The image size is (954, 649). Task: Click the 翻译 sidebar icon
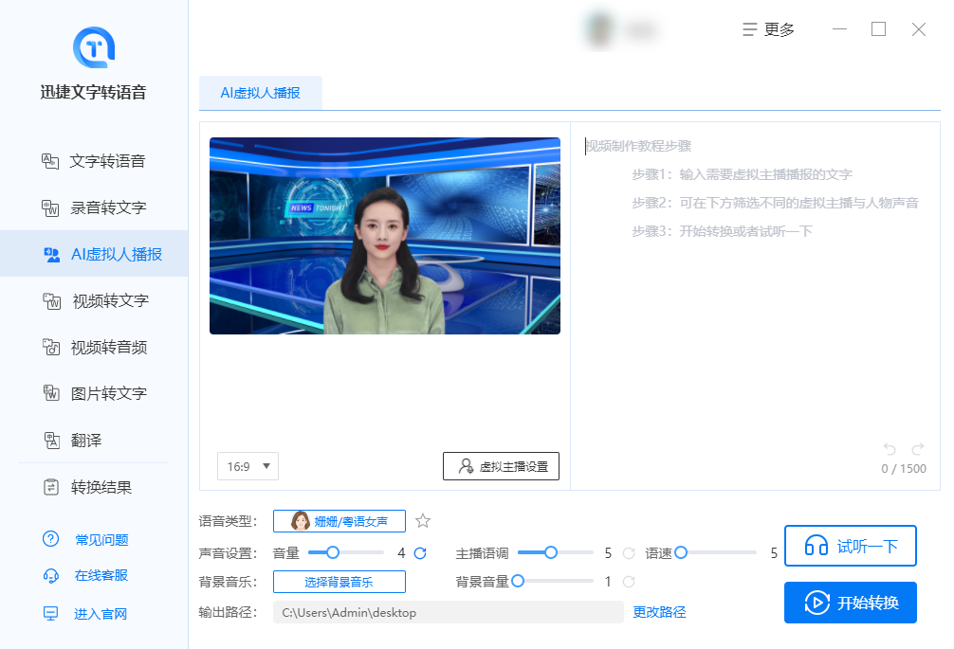coord(52,440)
